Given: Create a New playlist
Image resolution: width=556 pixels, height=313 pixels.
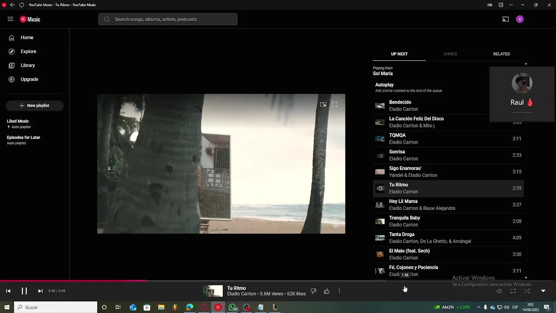Looking at the screenshot, I should [x=35, y=106].
